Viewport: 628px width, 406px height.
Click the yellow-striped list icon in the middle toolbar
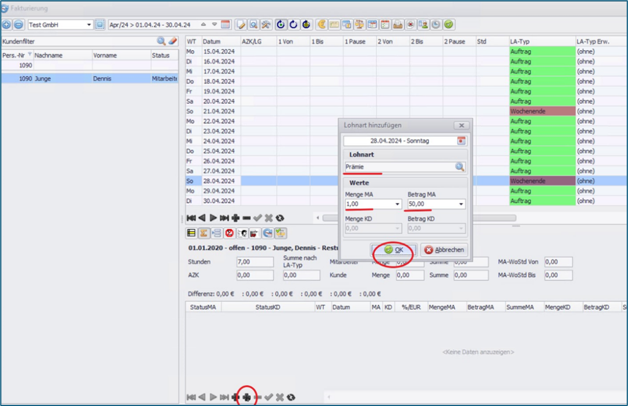click(191, 233)
